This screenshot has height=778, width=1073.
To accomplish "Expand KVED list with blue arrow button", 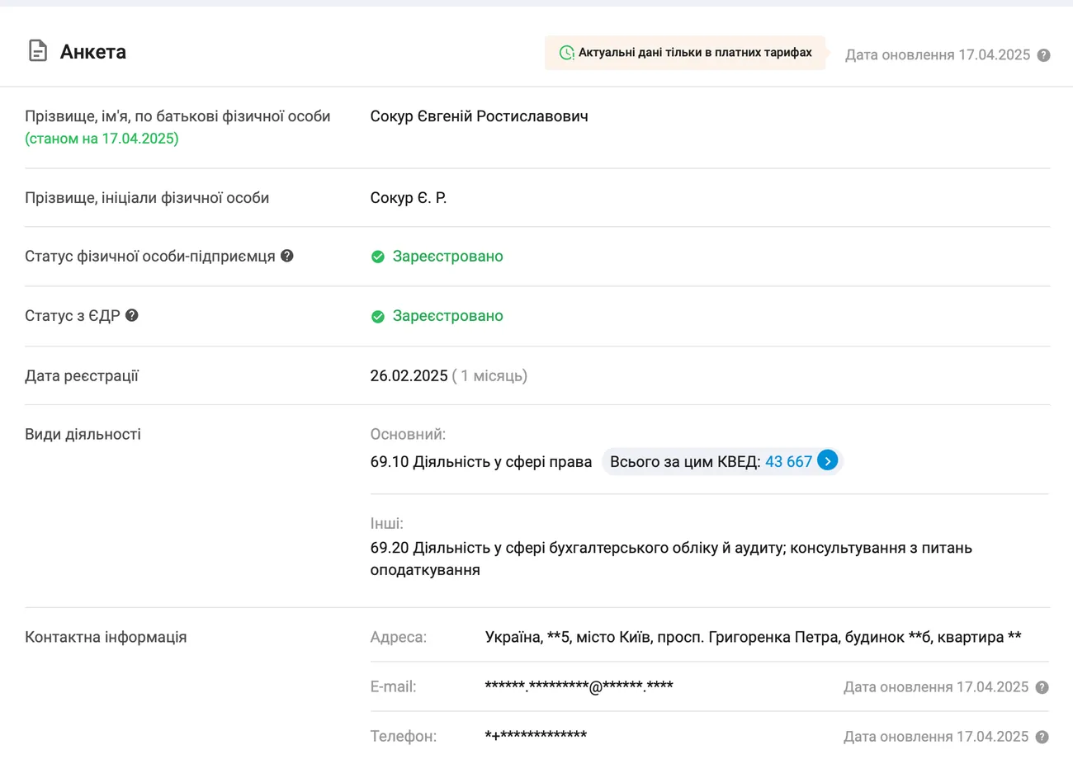I will (x=827, y=461).
